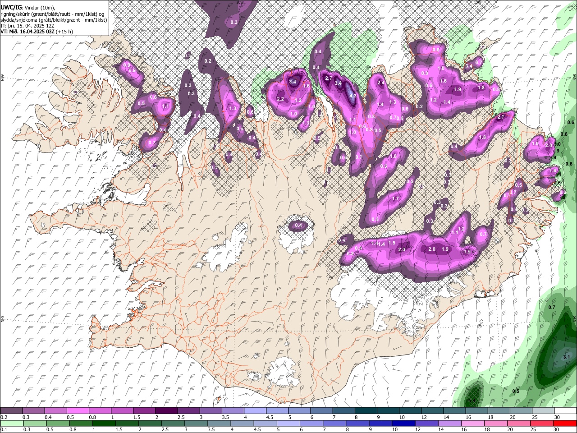Click the dark teal 8–9 top-row legend swatch
The image size is (577, 433).
[x=366, y=411]
